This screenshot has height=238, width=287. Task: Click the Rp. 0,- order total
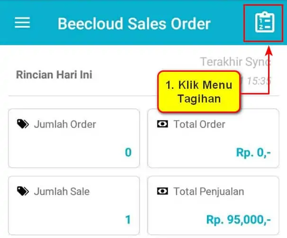click(253, 152)
